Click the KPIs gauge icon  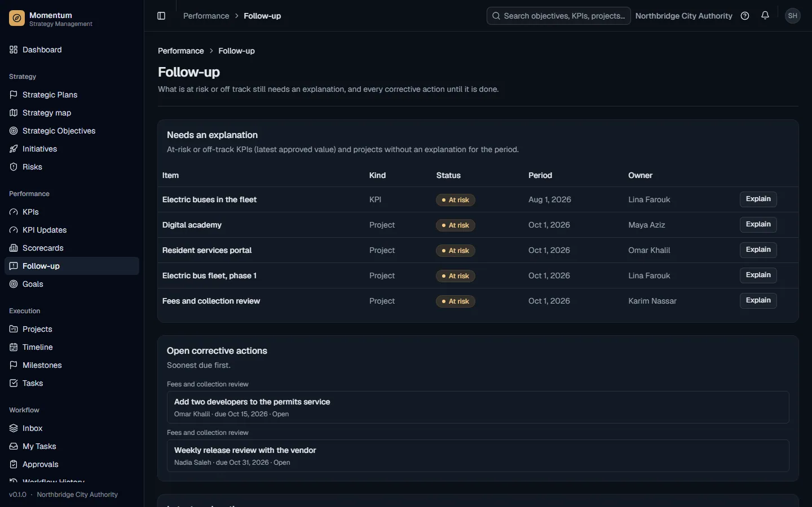click(x=14, y=212)
